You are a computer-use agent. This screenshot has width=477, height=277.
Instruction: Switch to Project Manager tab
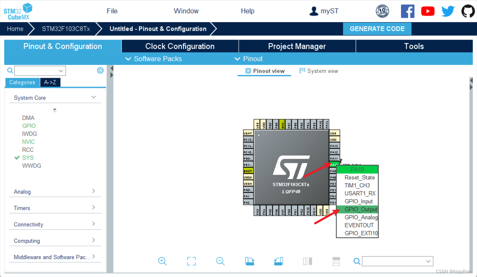click(297, 46)
